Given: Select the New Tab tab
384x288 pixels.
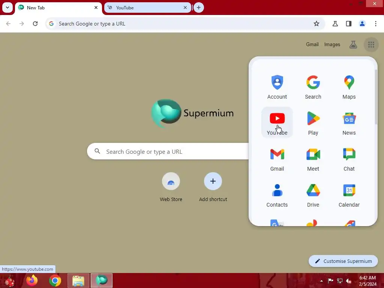Looking at the screenshot, I should 58,7.
